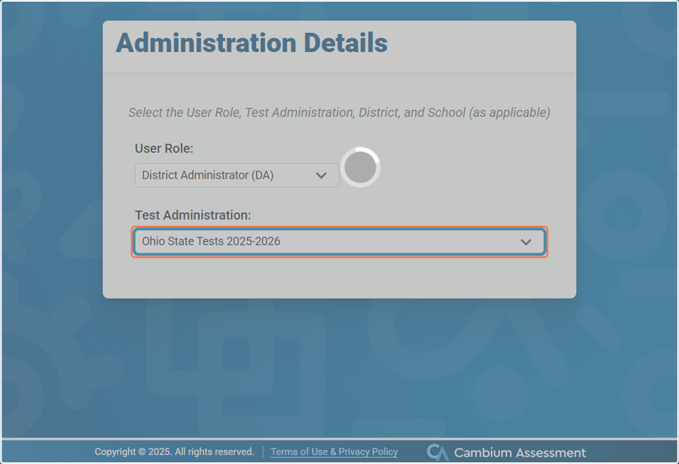Click the Cambium Assessment logo
Screen dimensions: 679x464
tap(506, 452)
